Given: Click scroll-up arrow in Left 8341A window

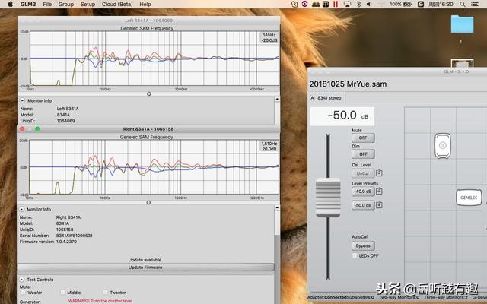Looking at the screenshot, I should point(277,99).
